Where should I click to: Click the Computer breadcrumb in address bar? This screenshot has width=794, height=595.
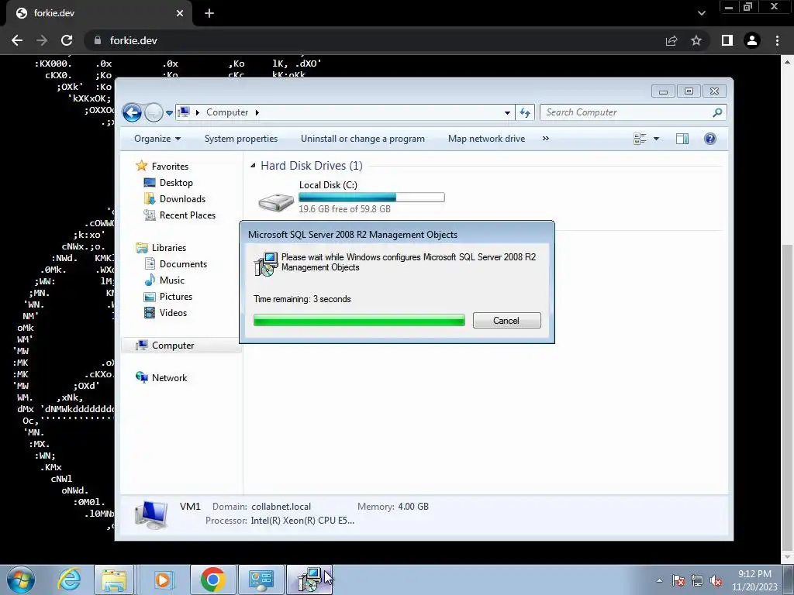(227, 112)
